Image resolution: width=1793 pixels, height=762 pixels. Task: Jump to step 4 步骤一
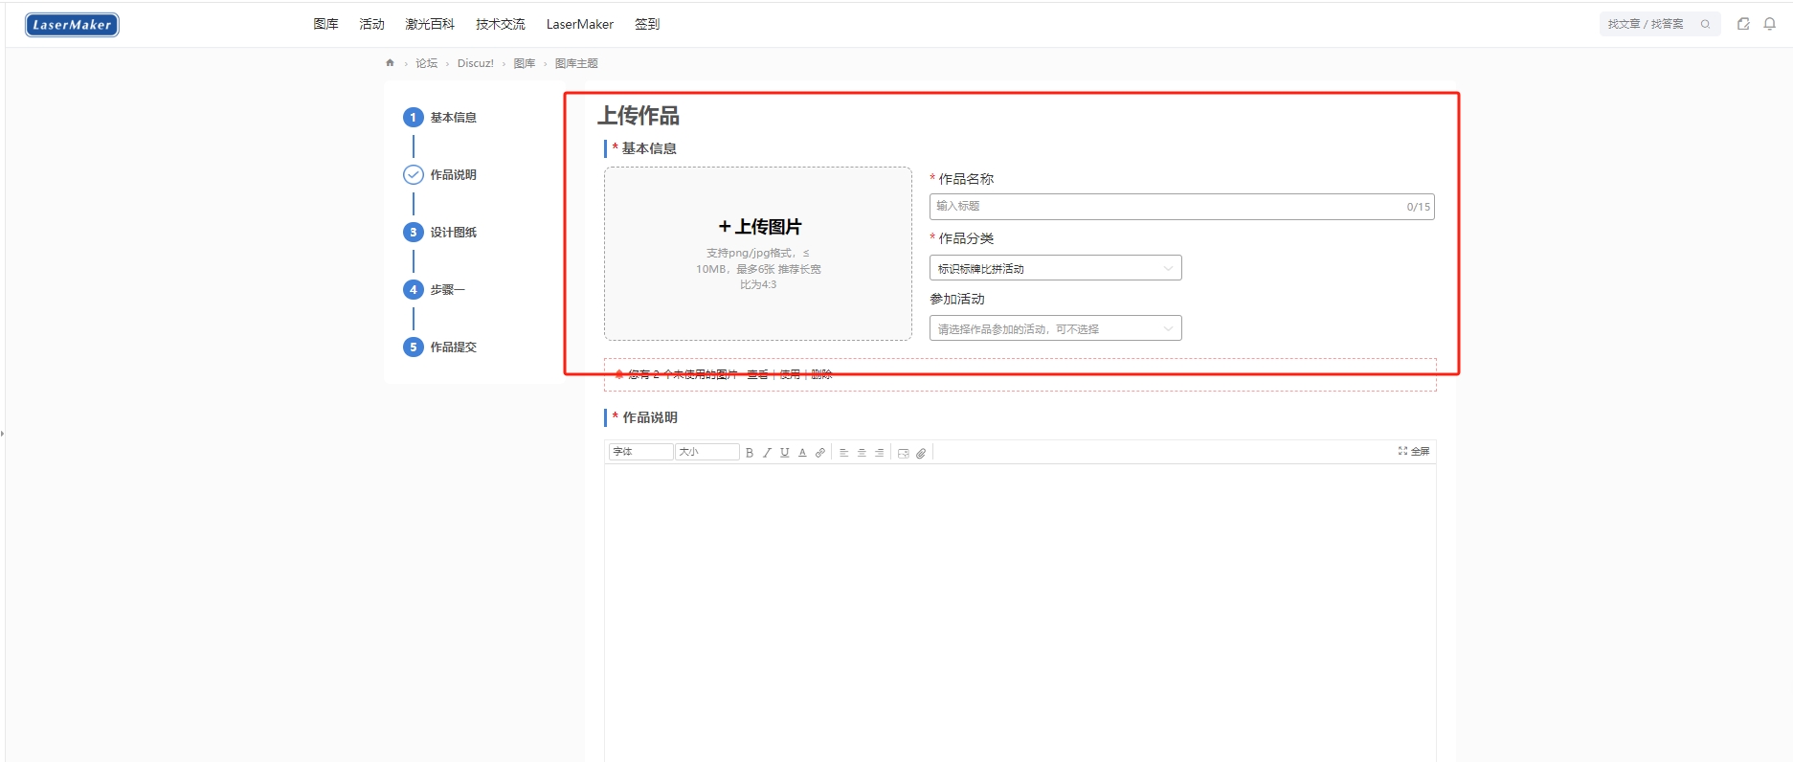click(x=435, y=290)
